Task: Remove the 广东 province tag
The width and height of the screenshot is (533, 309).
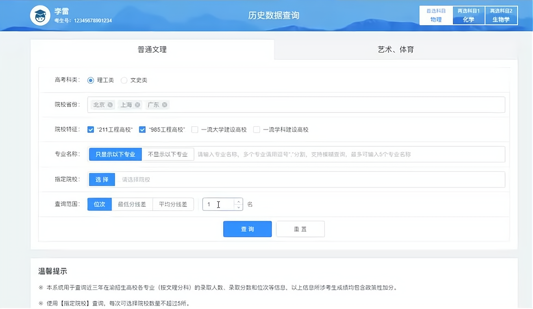Action: 164,104
